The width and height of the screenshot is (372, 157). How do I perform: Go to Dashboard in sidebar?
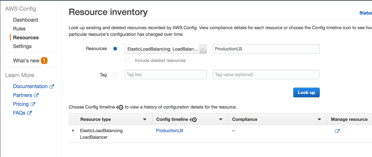click(25, 20)
